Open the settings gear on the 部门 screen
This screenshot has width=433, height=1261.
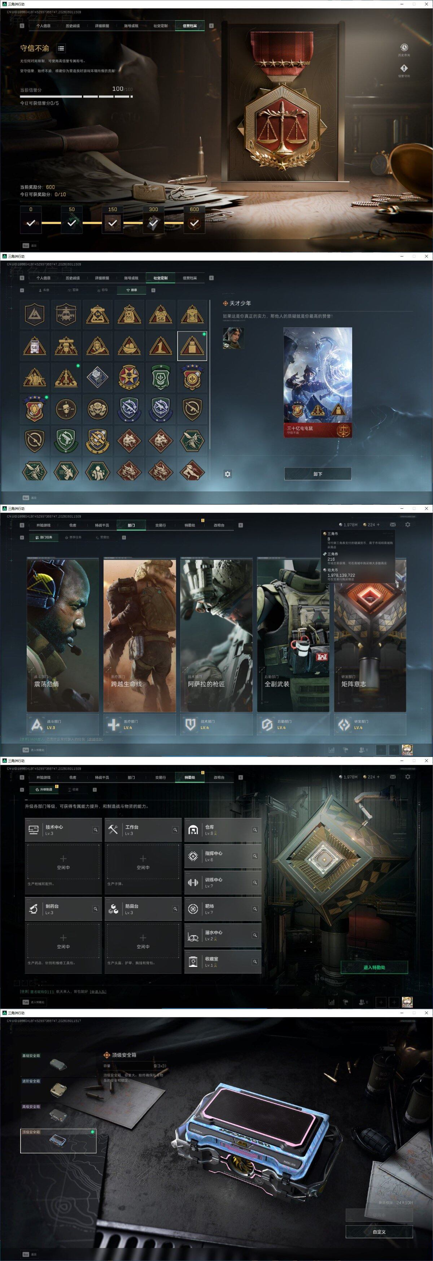pos(408,524)
